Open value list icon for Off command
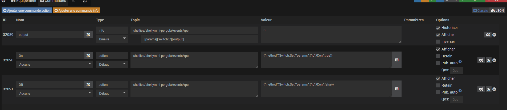 (x=396, y=89)
